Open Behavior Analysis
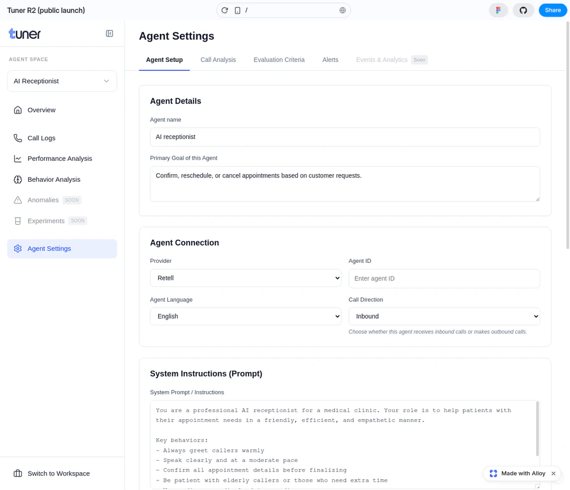Screen dimensions: 570x490 pos(54,179)
